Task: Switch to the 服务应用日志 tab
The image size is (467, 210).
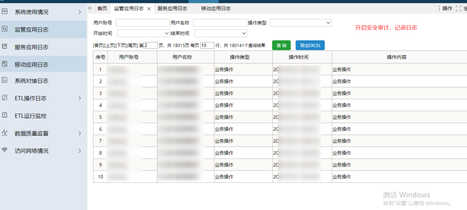Action: [172, 9]
